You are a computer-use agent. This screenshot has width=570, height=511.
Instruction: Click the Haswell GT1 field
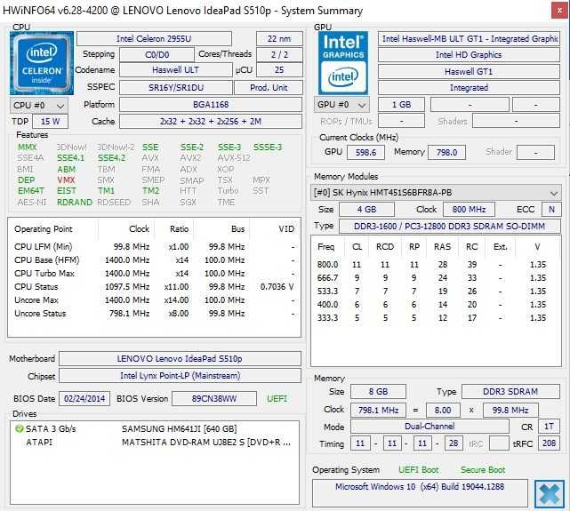(x=469, y=72)
